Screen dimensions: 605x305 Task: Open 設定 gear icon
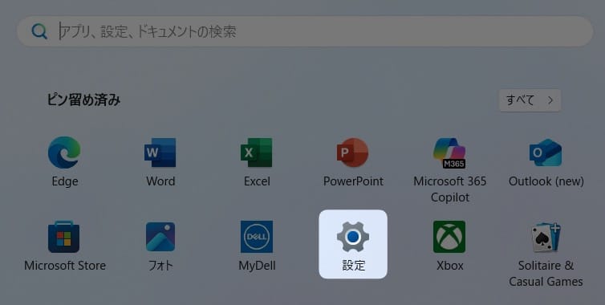(x=353, y=237)
